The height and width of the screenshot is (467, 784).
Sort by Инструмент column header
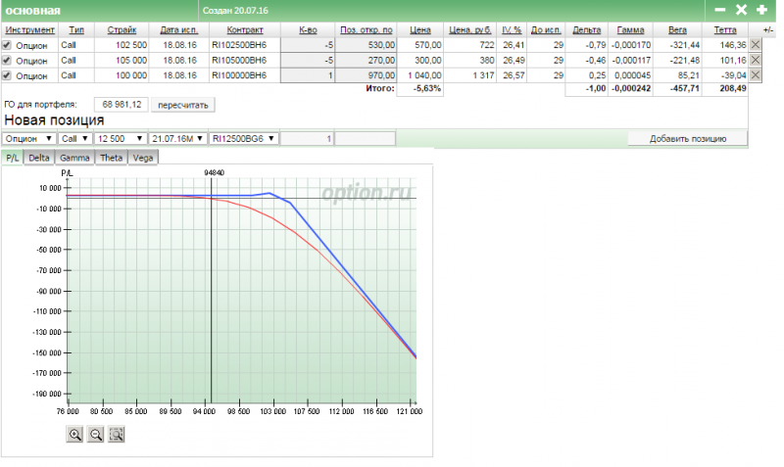(30, 30)
